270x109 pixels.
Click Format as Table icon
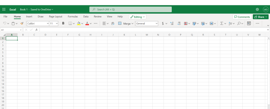(x=203, y=24)
